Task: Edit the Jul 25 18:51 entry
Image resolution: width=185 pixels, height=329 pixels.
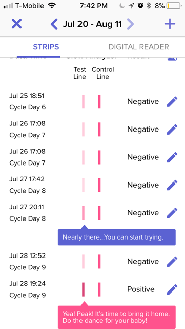Action: click(x=172, y=102)
